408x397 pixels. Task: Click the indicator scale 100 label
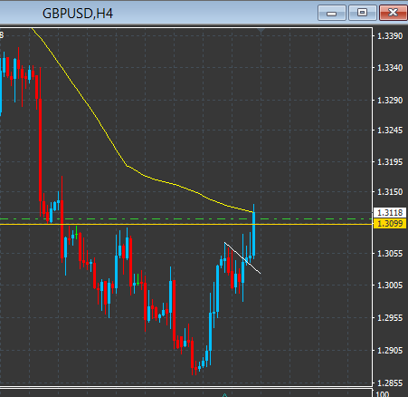click(383, 394)
